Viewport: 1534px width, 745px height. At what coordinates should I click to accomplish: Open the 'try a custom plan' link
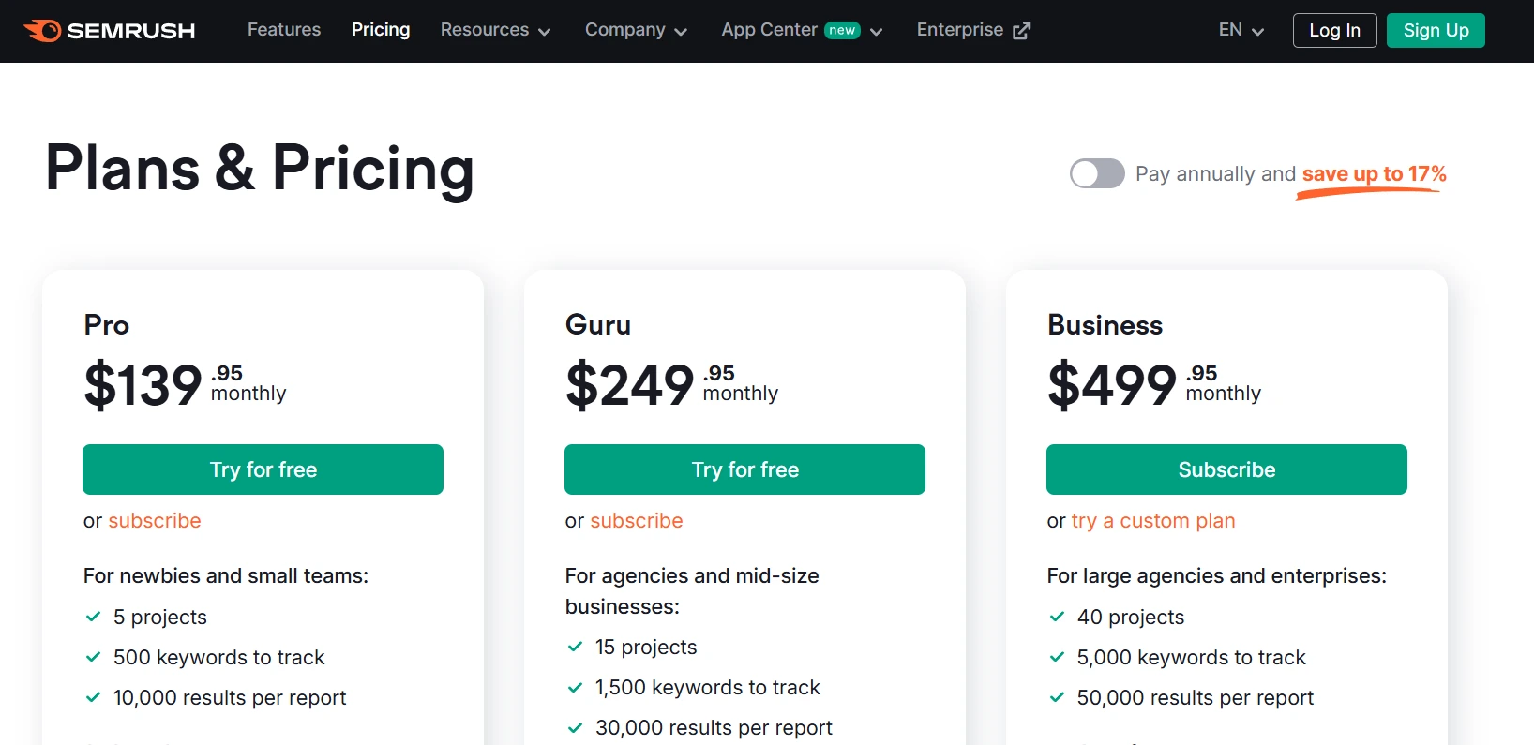[x=1153, y=521]
